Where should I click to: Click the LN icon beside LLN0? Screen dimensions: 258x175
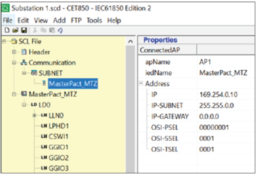(x=44, y=115)
